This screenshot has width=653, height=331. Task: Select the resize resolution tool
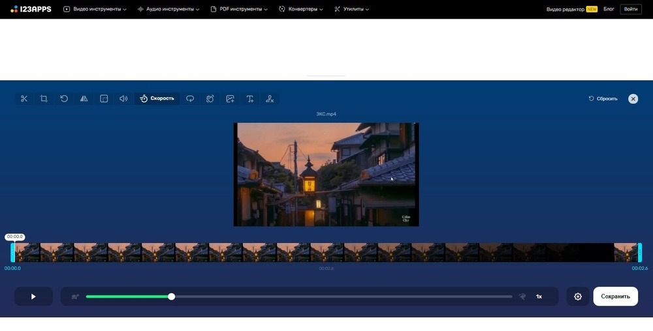(104, 99)
